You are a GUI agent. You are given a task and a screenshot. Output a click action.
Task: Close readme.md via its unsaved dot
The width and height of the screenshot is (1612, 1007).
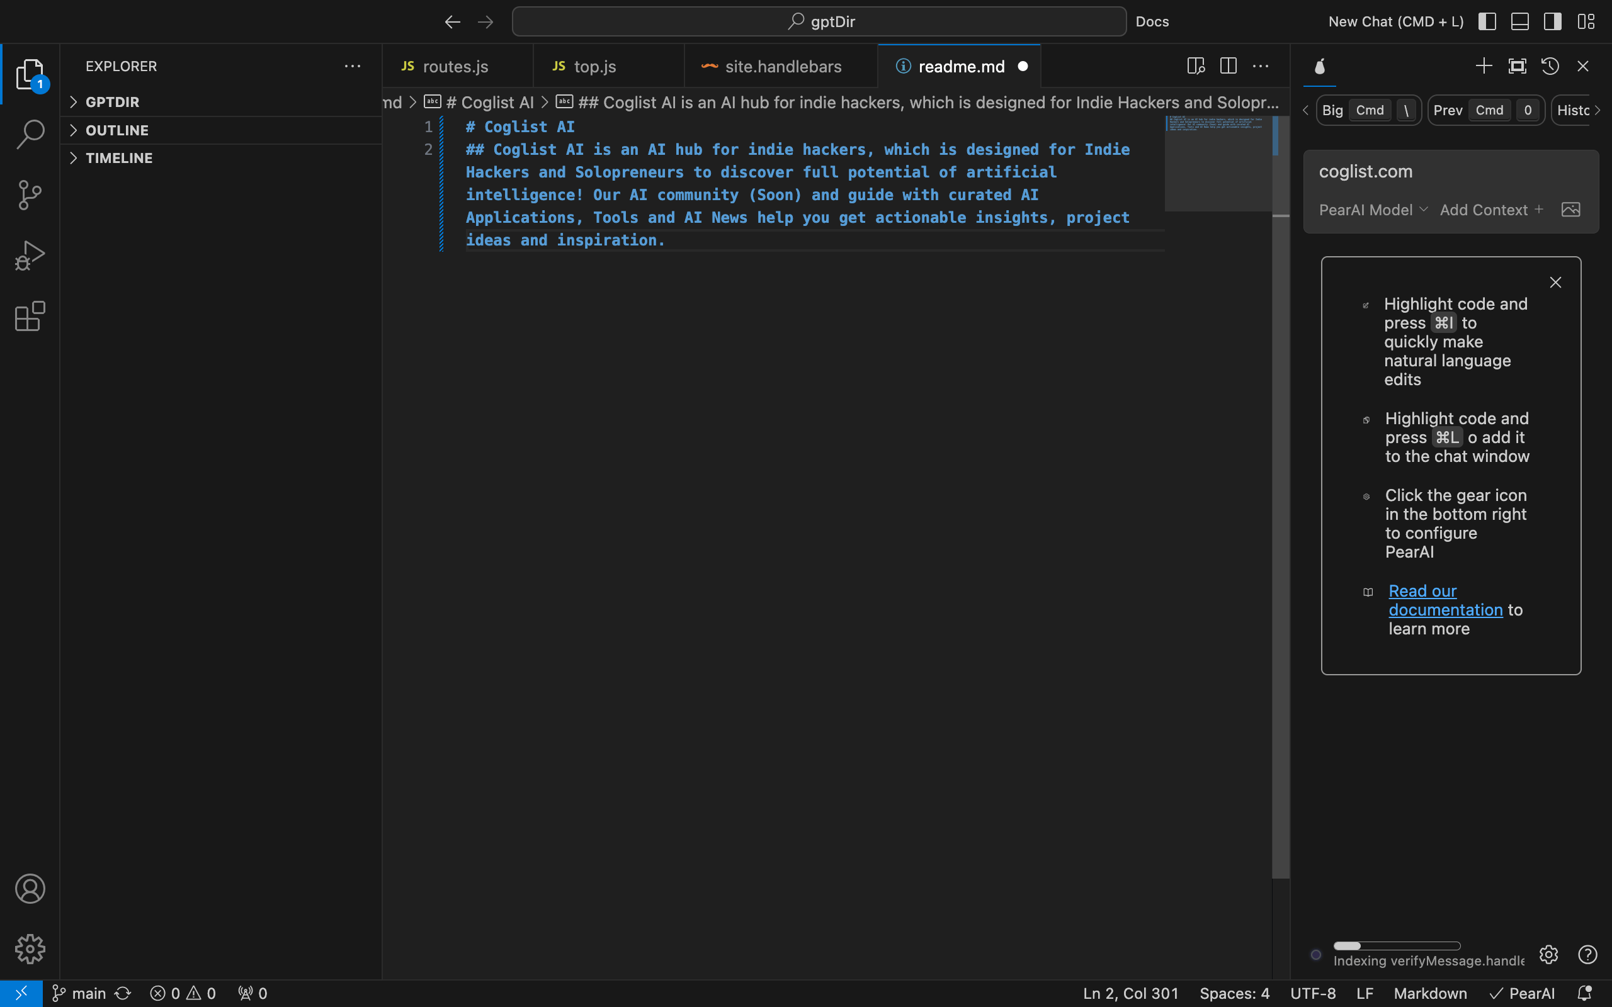coord(1023,66)
